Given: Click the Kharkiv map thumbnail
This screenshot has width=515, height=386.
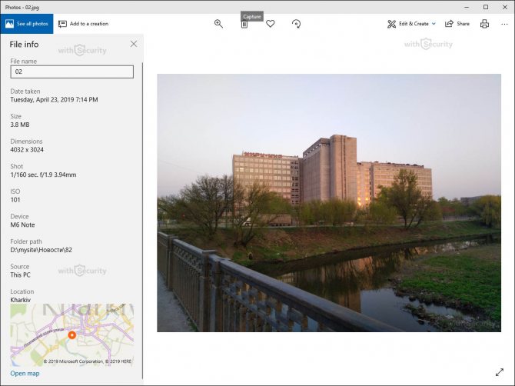Looking at the screenshot, I should point(72,334).
